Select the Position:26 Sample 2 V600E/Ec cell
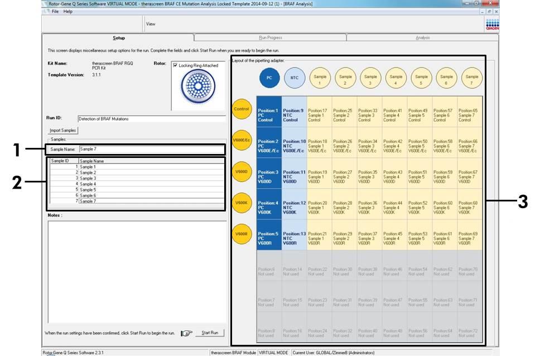The image size is (540, 356). point(344,142)
